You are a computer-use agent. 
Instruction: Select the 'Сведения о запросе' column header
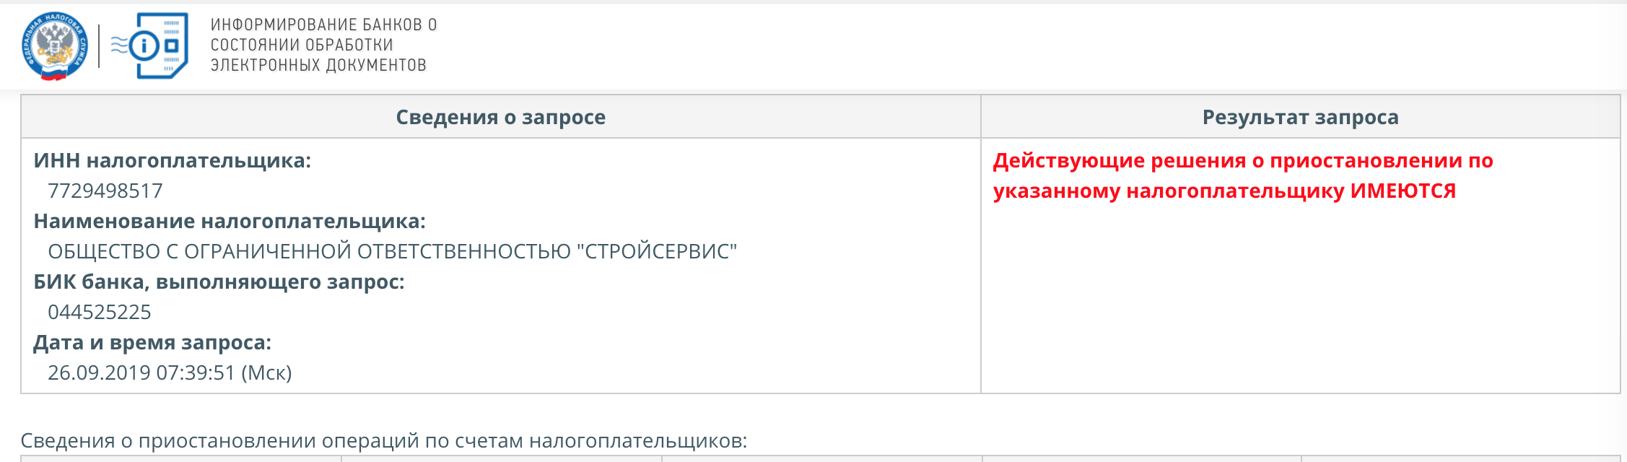501,117
